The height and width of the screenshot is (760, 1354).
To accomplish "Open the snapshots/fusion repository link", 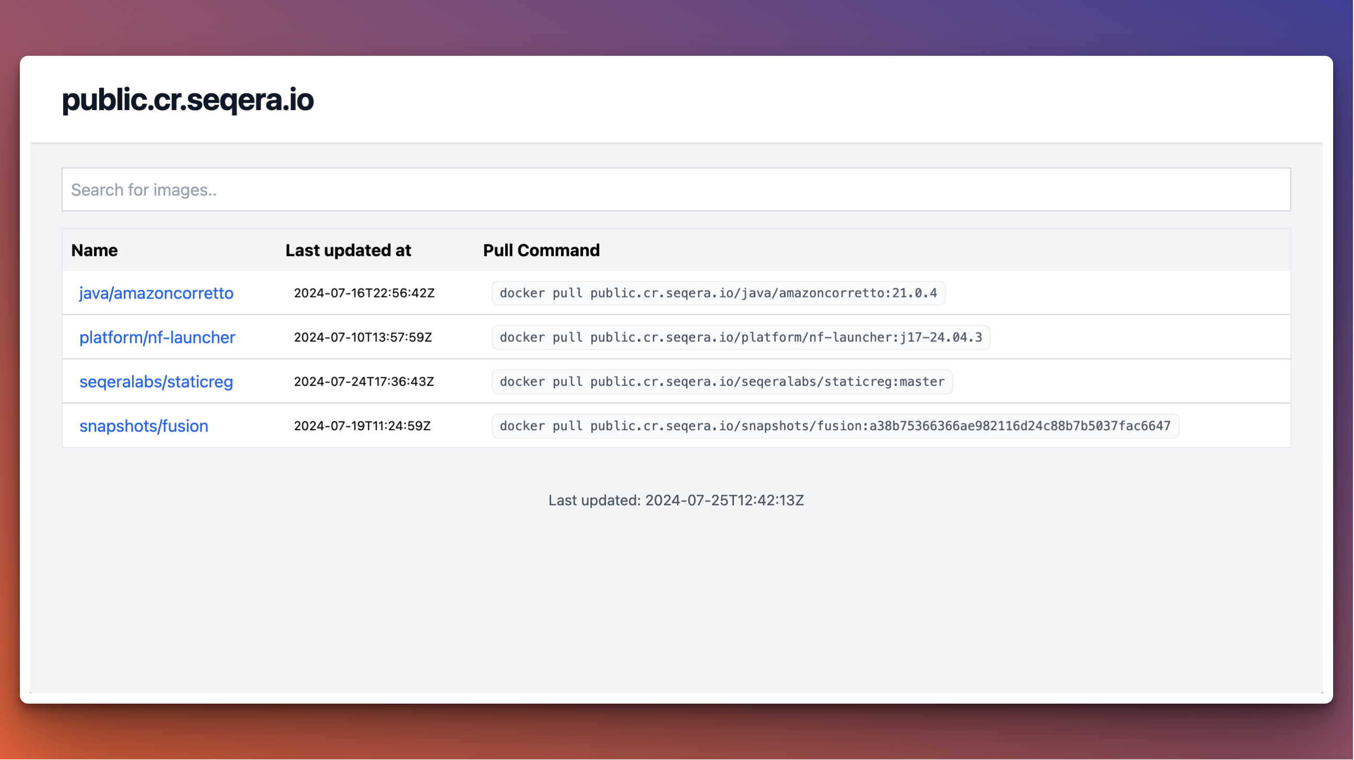I will tap(144, 426).
